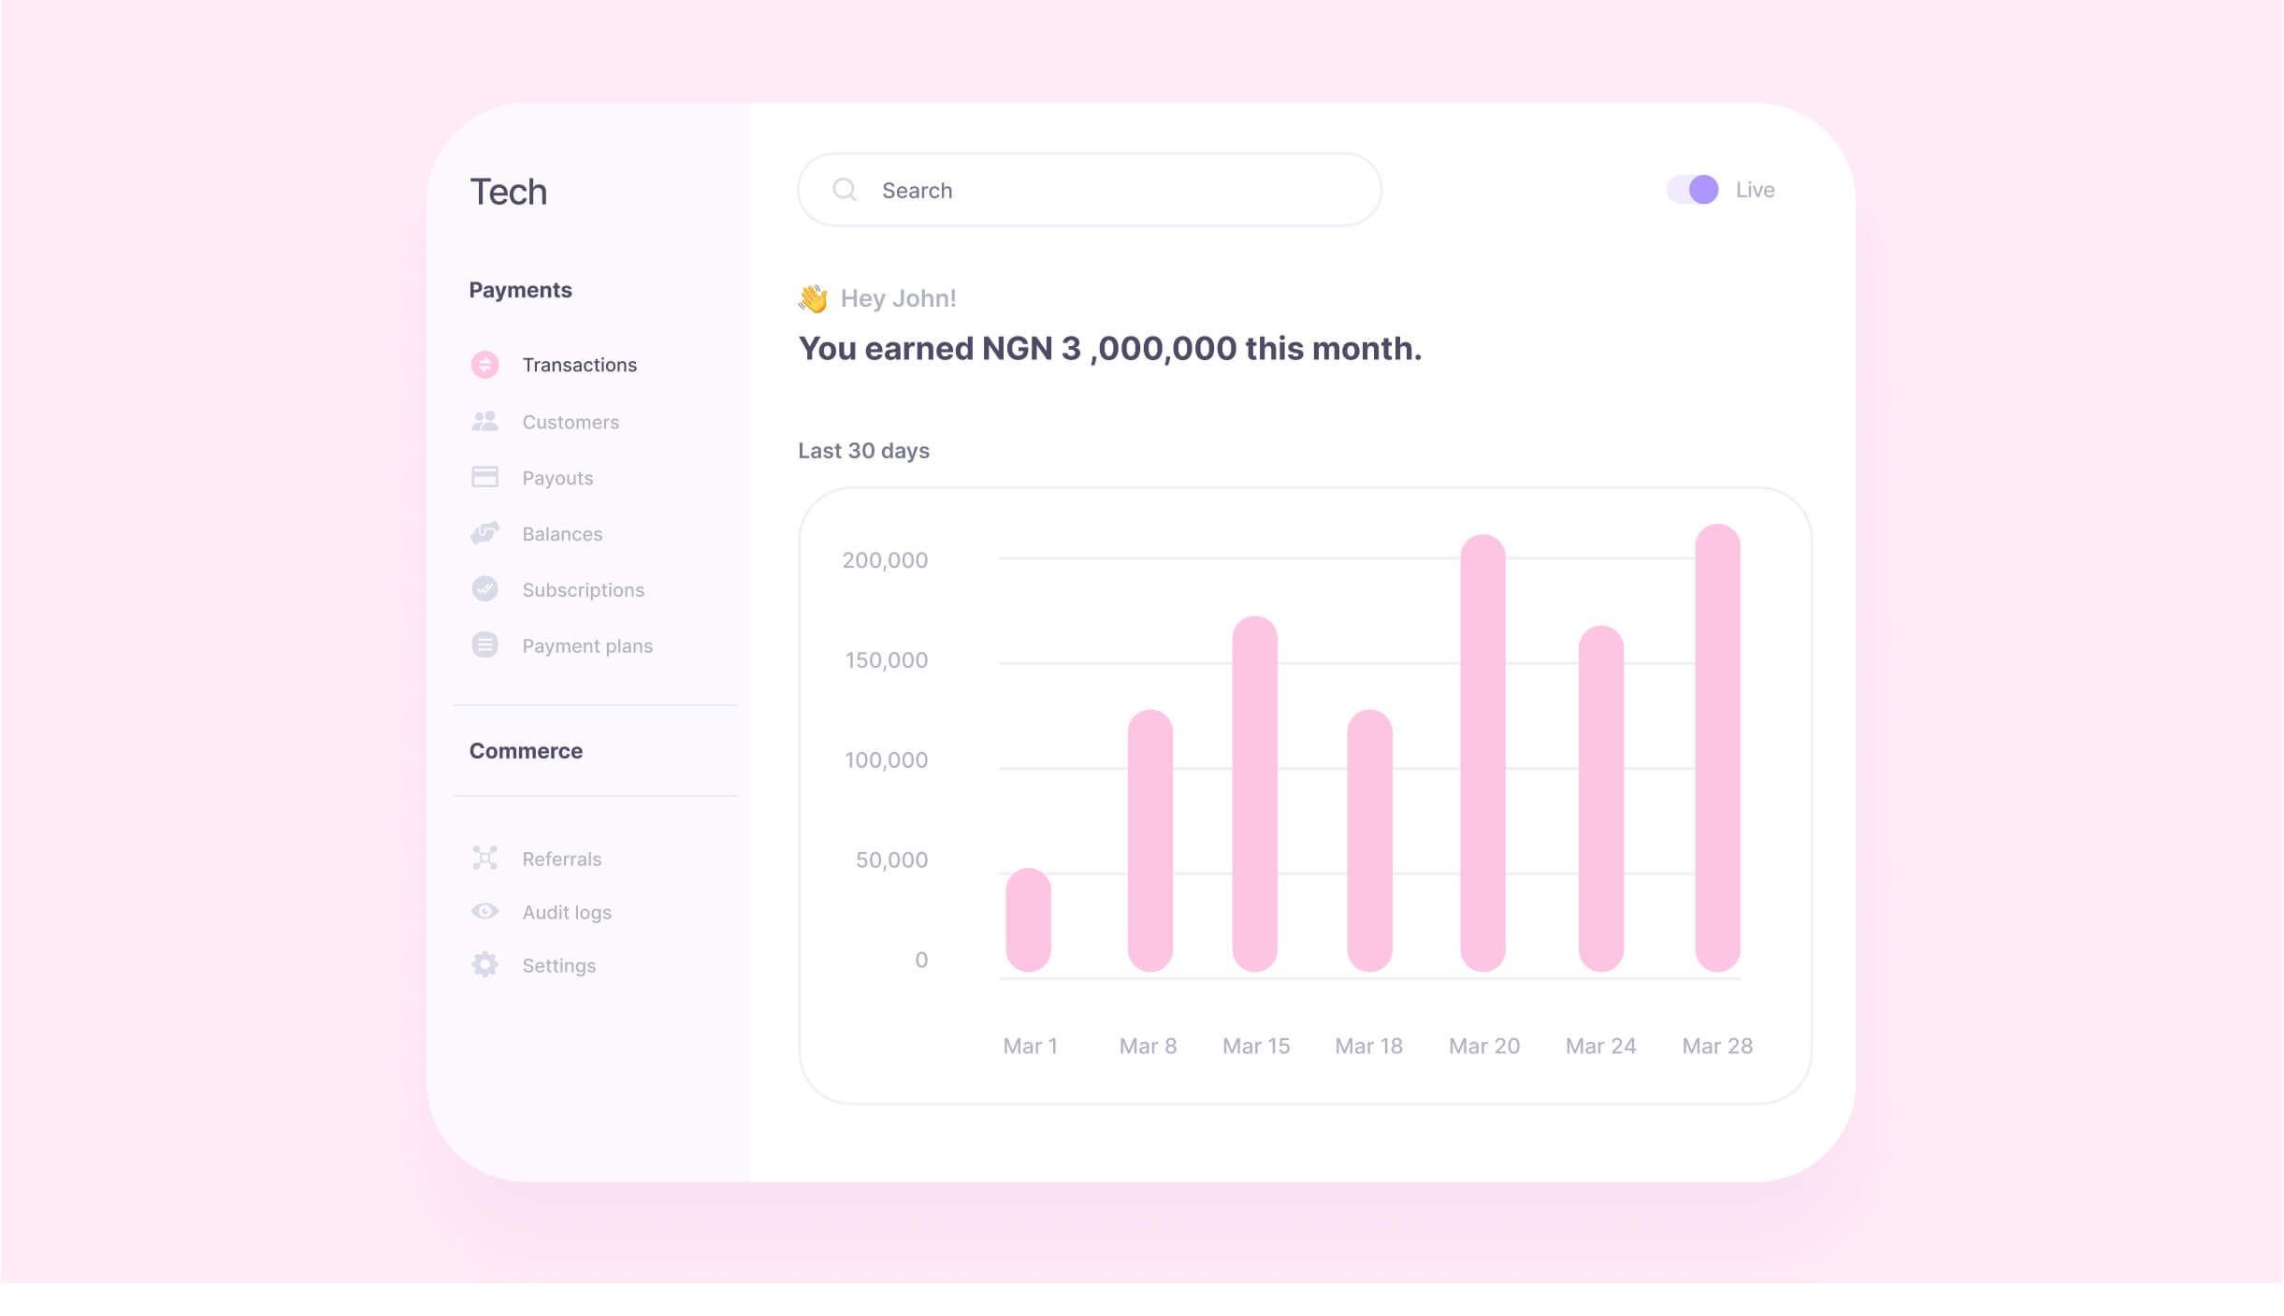
Task: Open Settings with the gear icon
Action: pos(484,964)
